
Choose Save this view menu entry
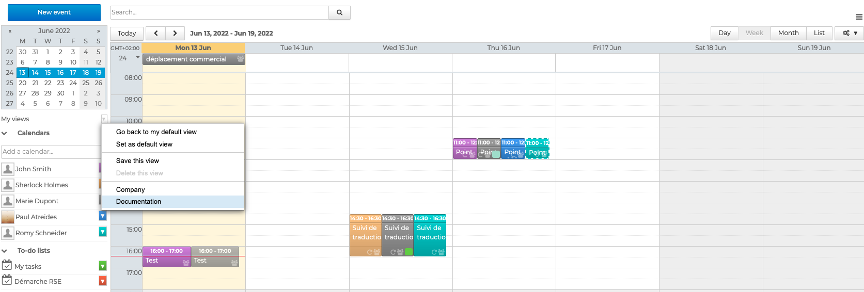(137, 161)
